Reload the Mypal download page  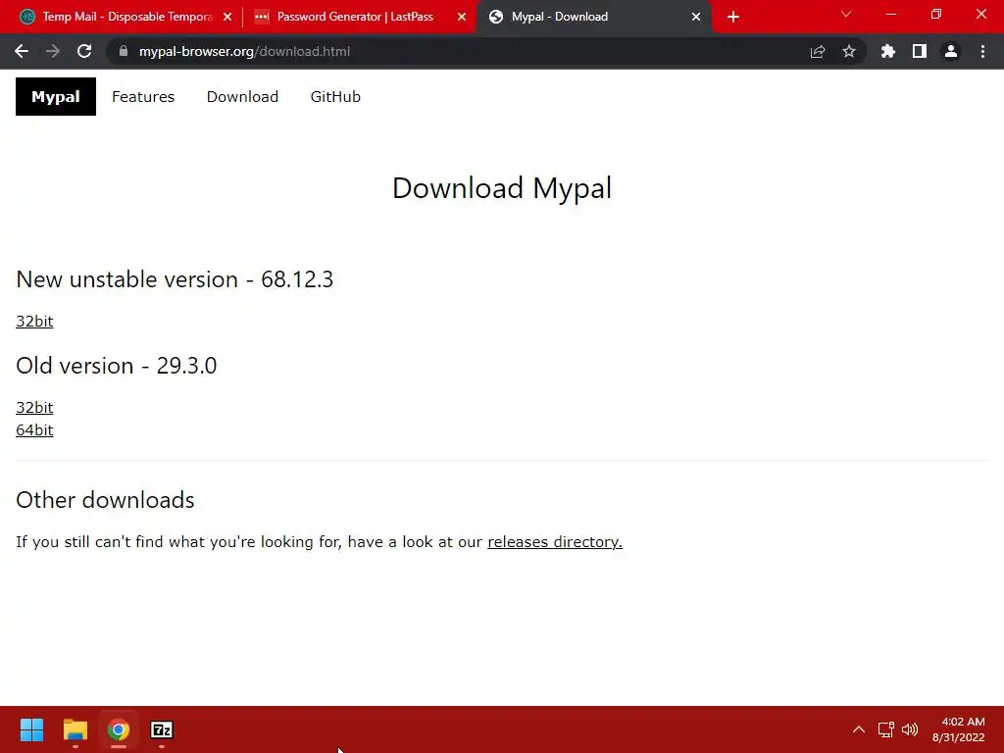[x=84, y=51]
